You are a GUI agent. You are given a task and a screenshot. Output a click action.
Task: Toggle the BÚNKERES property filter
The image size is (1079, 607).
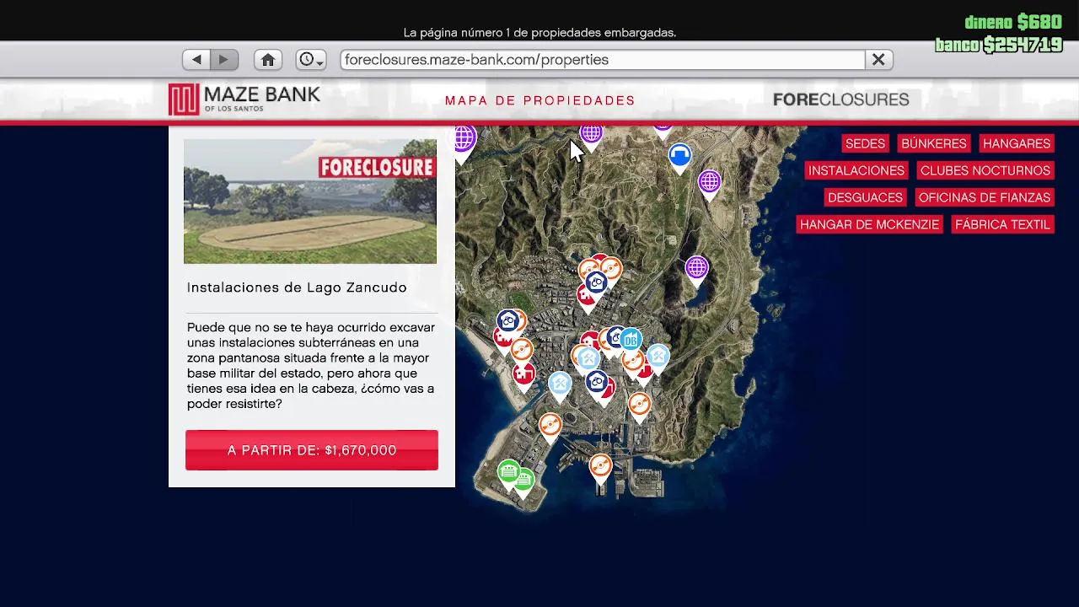934,143
